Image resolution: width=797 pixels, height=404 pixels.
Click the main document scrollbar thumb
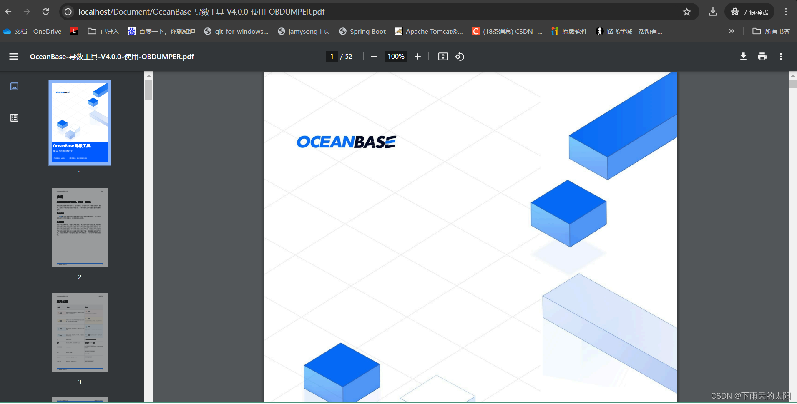(793, 84)
